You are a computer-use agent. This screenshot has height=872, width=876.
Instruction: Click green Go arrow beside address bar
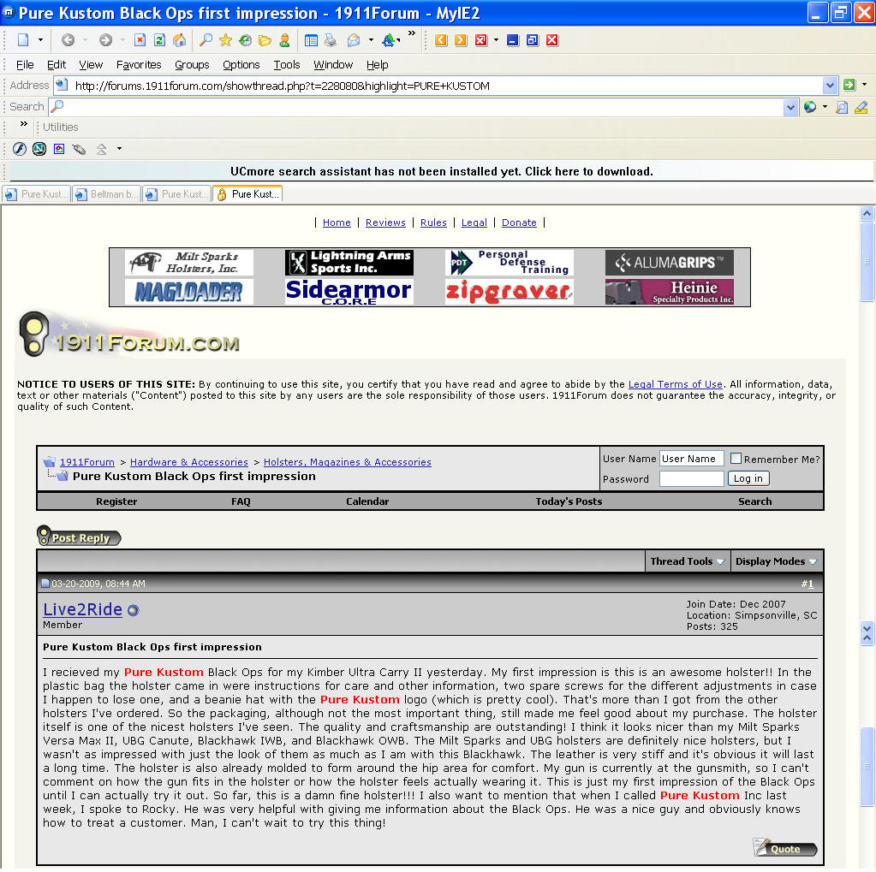(x=849, y=85)
